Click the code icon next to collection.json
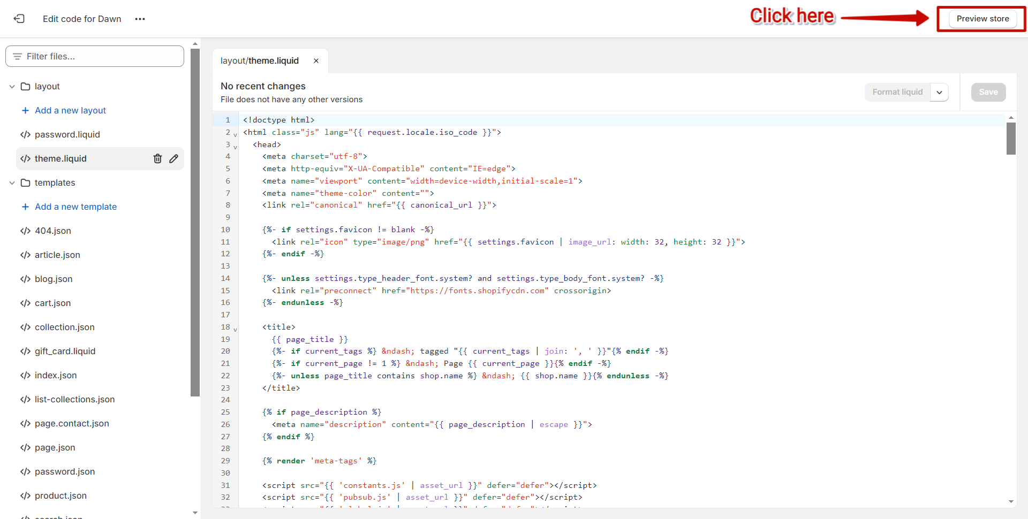Image resolution: width=1028 pixels, height=519 pixels. pyautogui.click(x=25, y=327)
